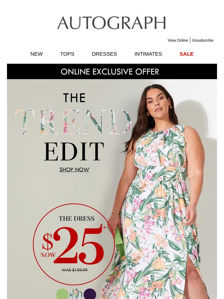This screenshot has width=224, height=299.
Task: Open the AUTOGRAPH logo link
Action: coord(112,23)
